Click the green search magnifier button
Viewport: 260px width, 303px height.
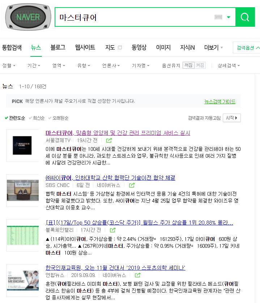tap(245, 17)
